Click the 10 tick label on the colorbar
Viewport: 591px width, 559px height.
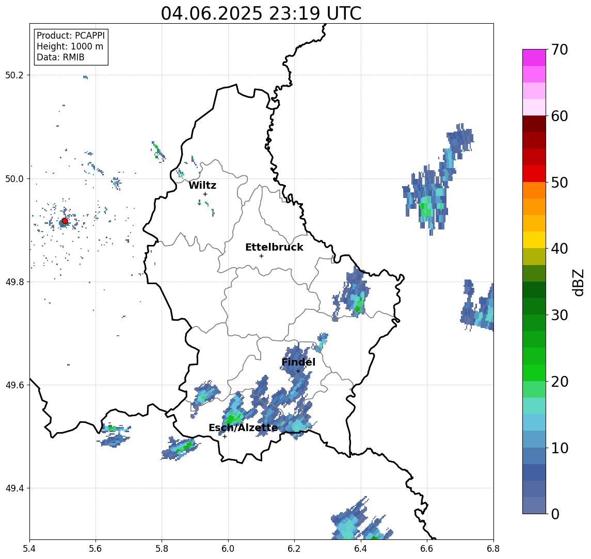[560, 448]
